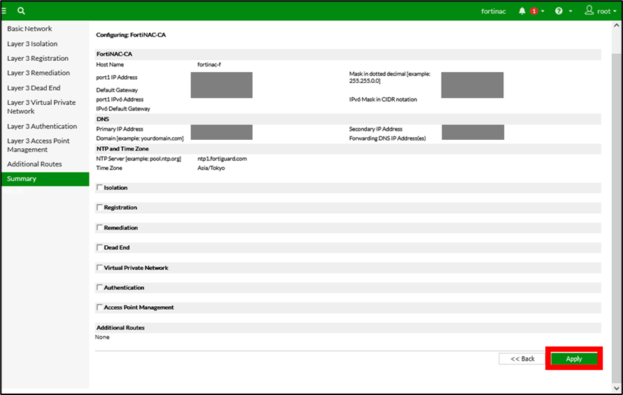
Task: Click the Time Zone label
Action: [x=109, y=168]
